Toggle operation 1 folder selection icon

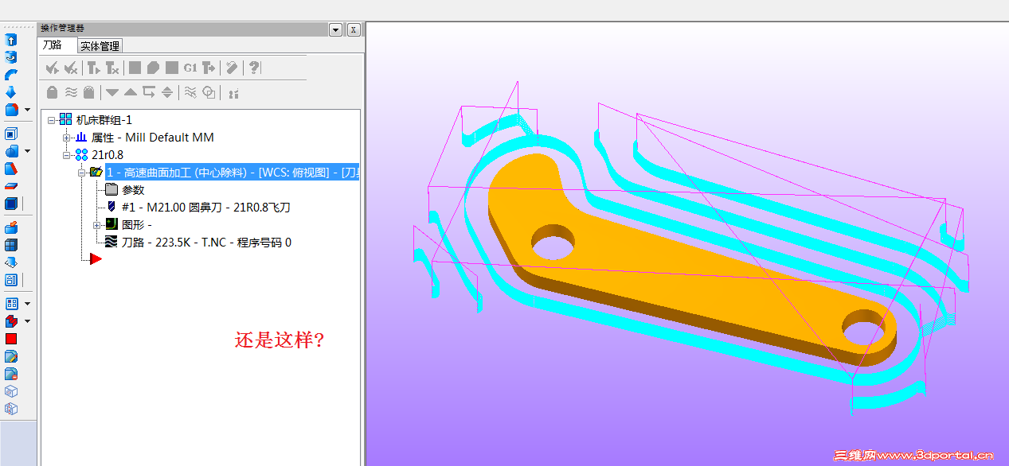click(96, 173)
